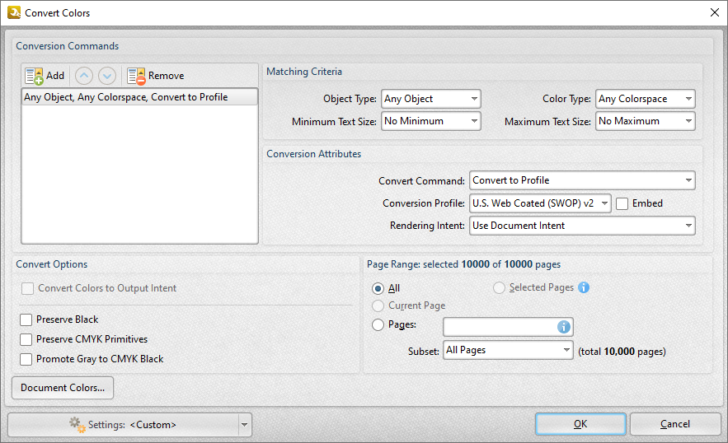Move command down with the down arrow
This screenshot has height=443, width=728.
click(107, 76)
